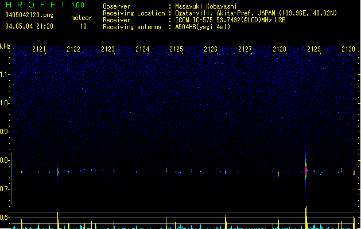Viewport: 361px width, 229px height.
Task: Click the 0.6 kHz axis label
Action: (x=5, y=218)
